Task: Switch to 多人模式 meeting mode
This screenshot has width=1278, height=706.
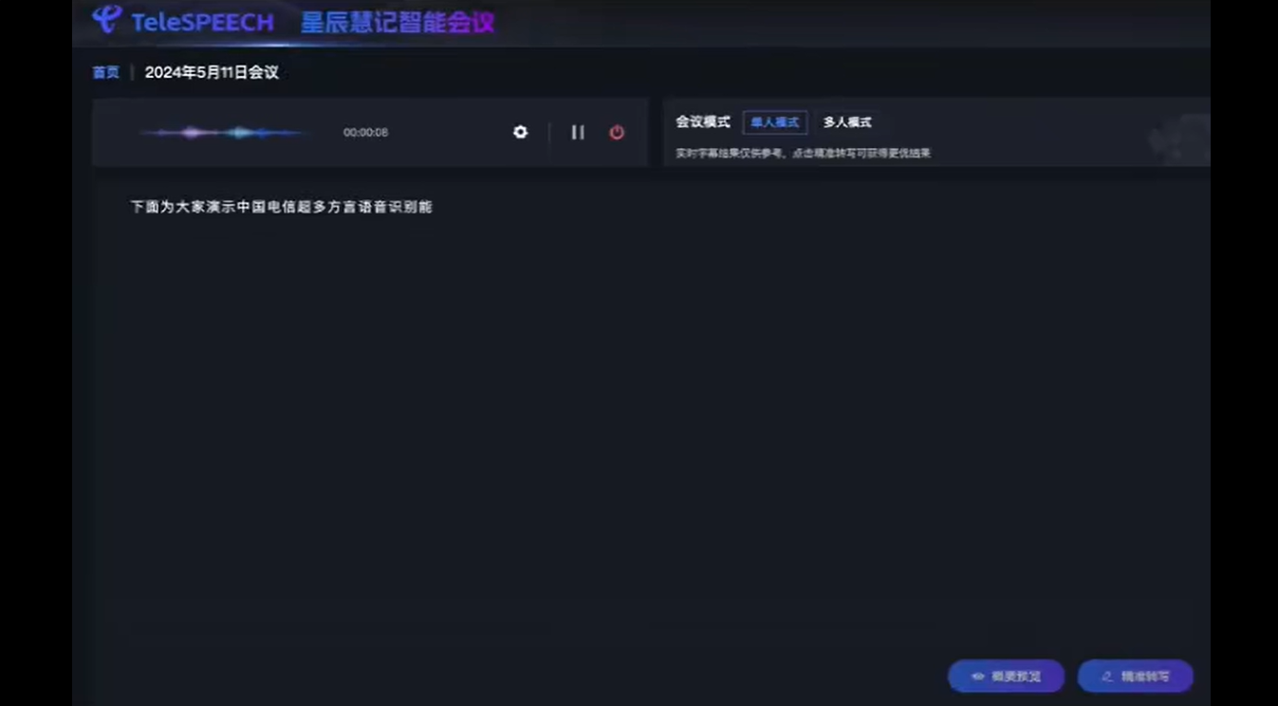Action: (847, 122)
